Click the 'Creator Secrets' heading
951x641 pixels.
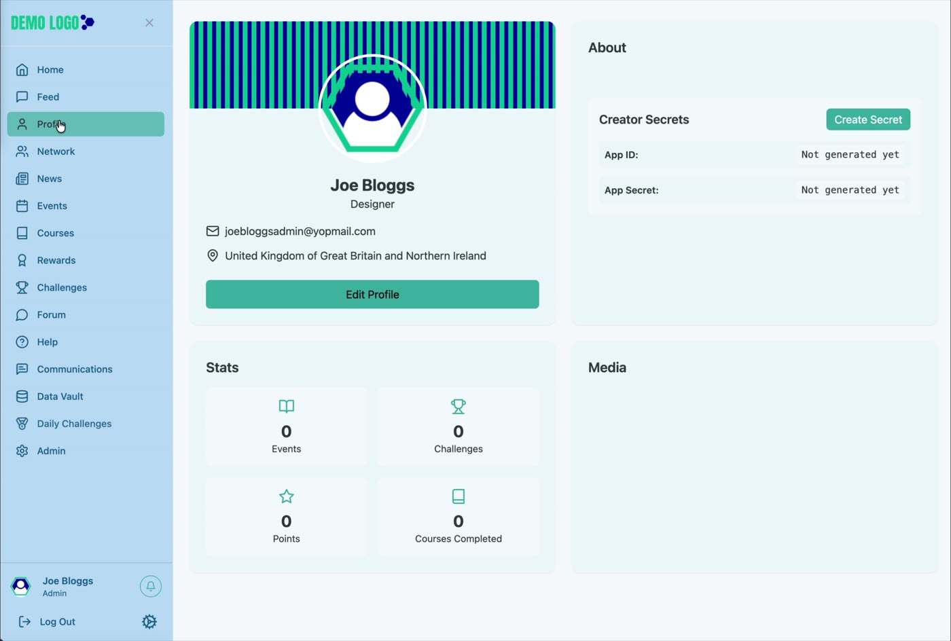(x=644, y=120)
